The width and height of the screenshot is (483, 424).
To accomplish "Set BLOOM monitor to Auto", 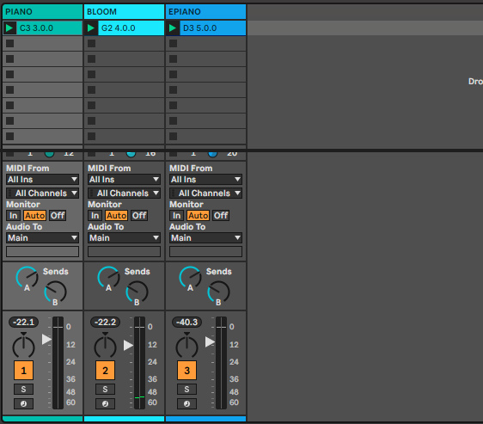I will click(x=116, y=215).
